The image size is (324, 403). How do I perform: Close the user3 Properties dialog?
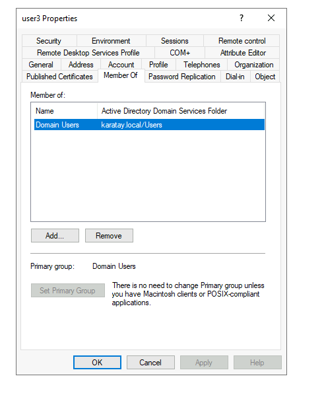(271, 18)
